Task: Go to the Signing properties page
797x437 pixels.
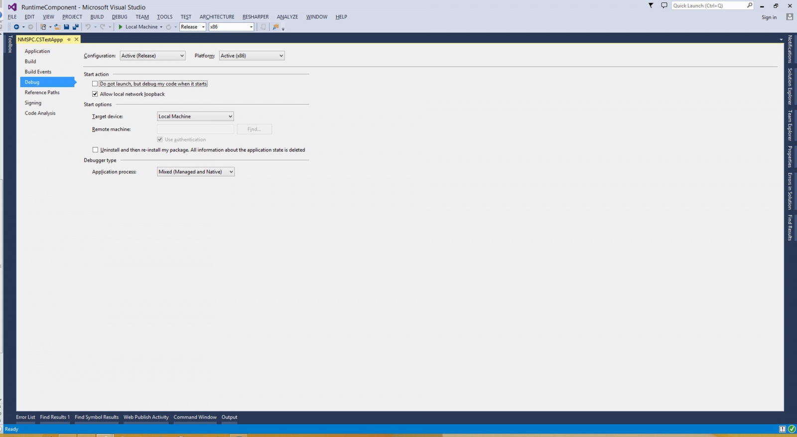Action: [33, 103]
